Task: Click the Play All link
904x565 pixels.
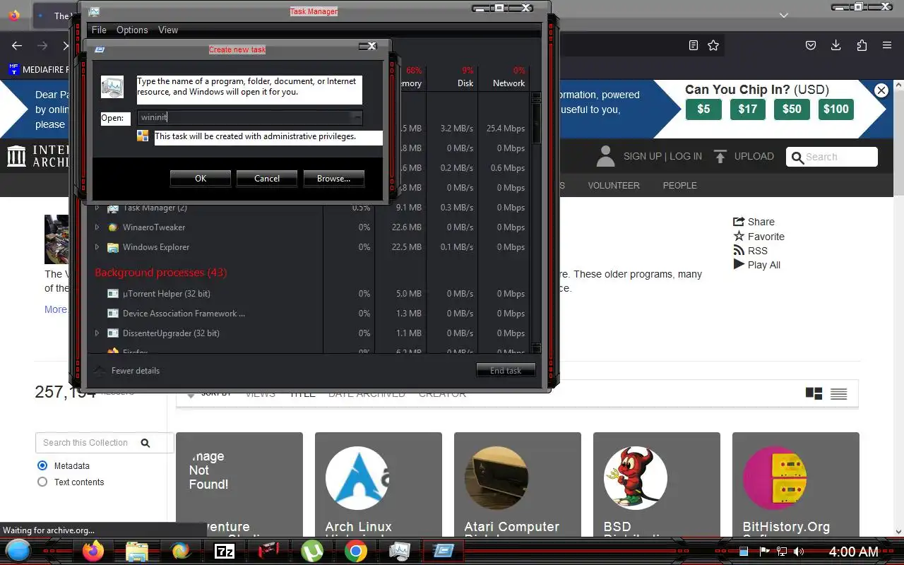Action: coord(756,265)
